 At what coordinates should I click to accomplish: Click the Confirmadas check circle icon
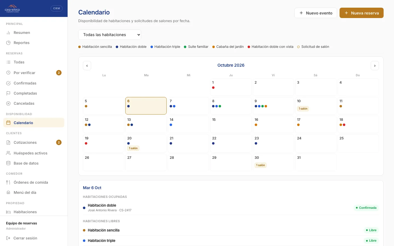(x=8, y=83)
